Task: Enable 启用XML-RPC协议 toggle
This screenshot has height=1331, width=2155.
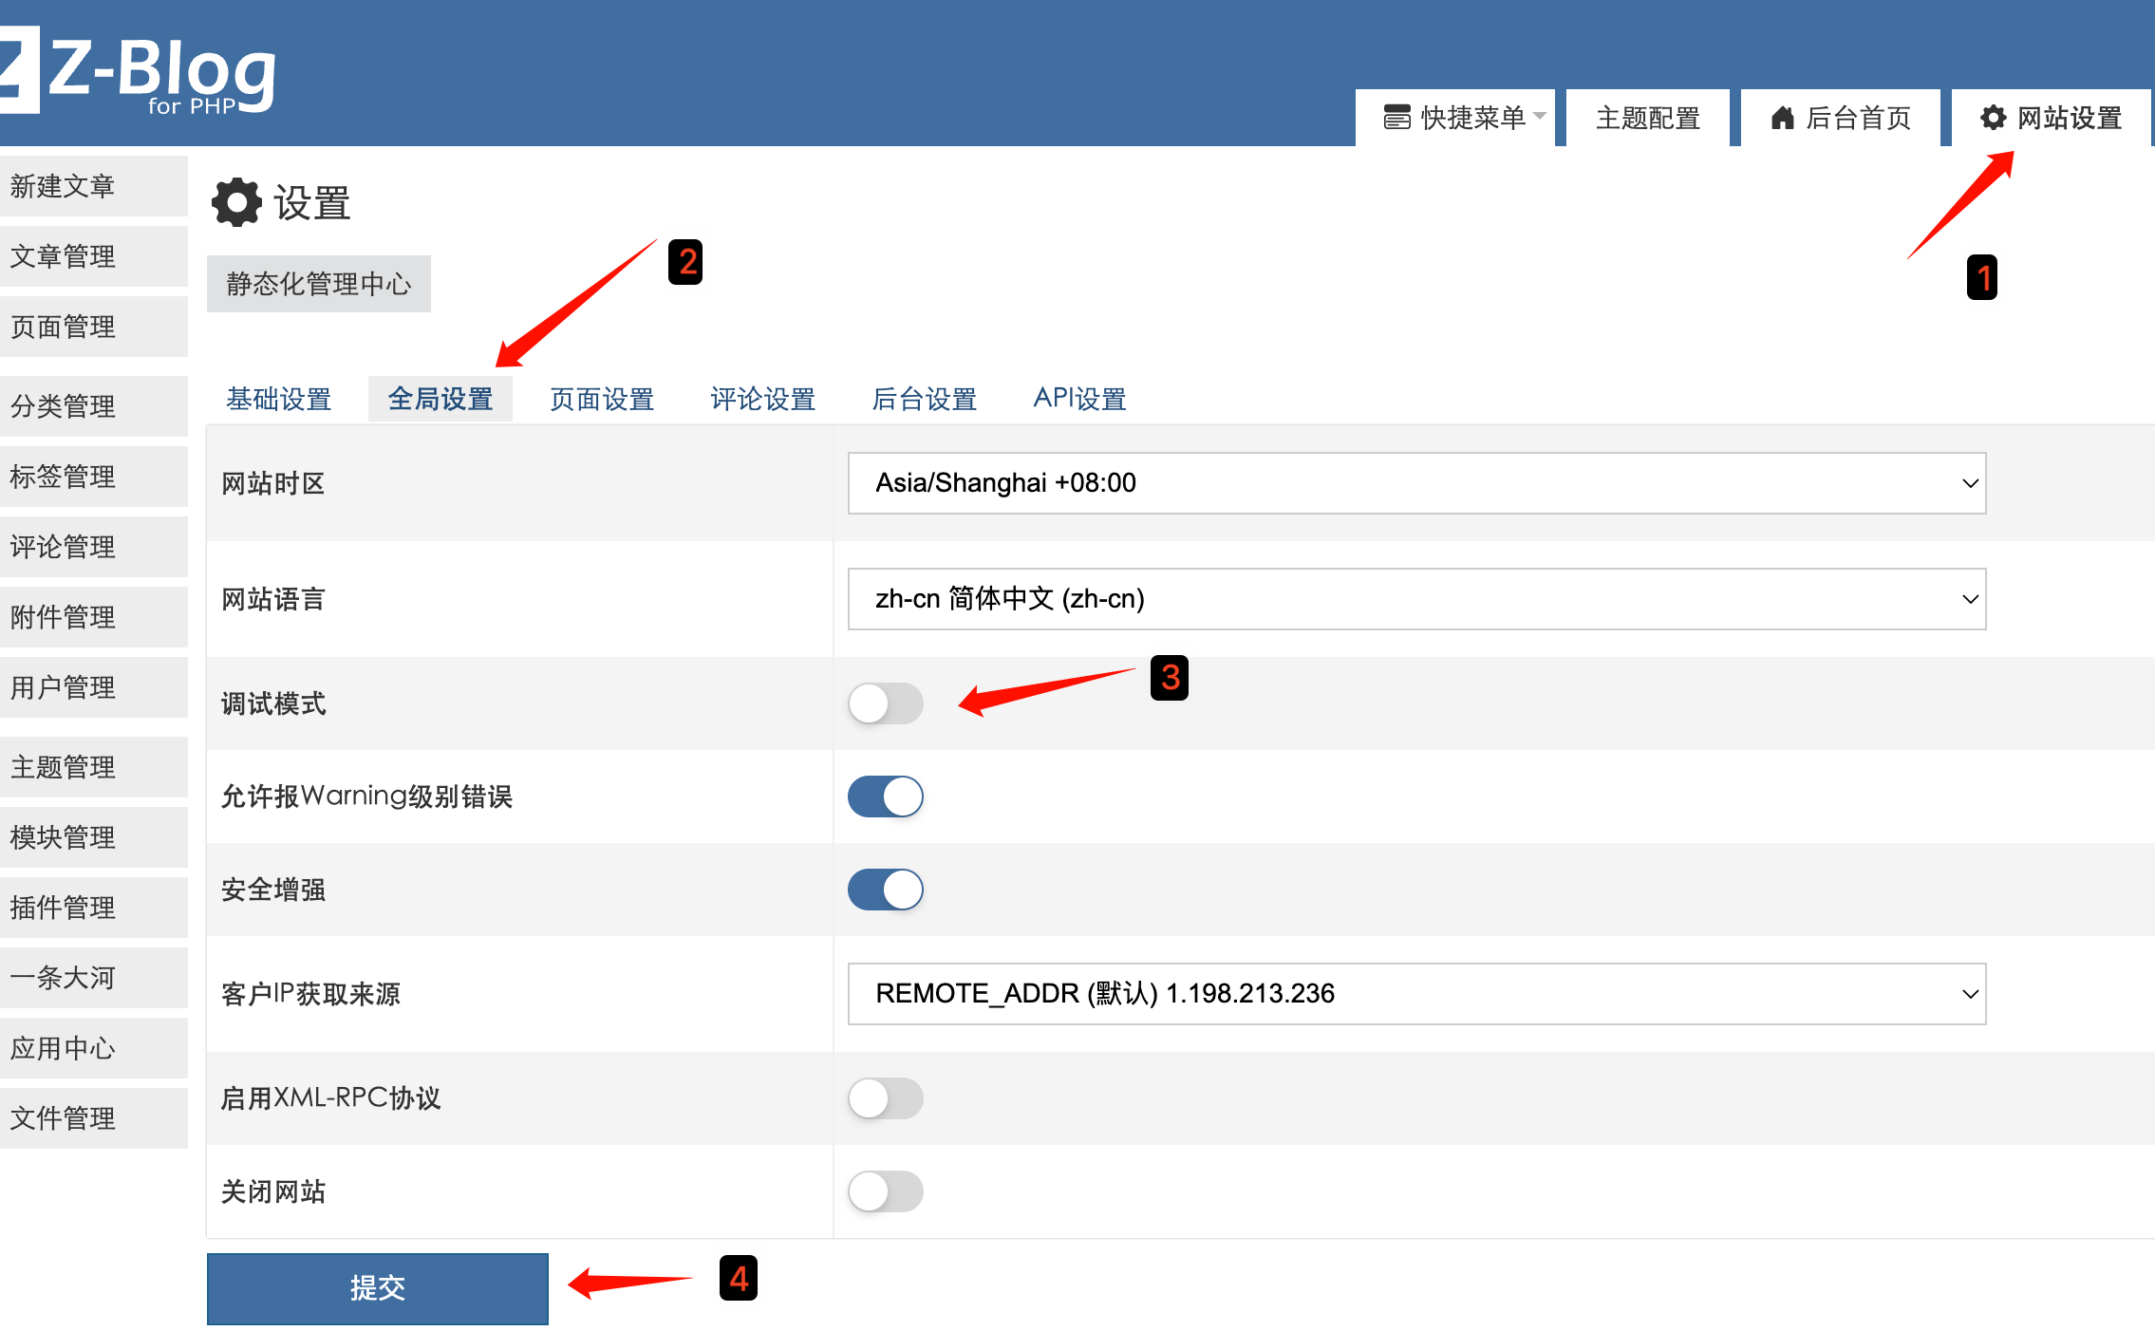Action: click(x=885, y=1098)
